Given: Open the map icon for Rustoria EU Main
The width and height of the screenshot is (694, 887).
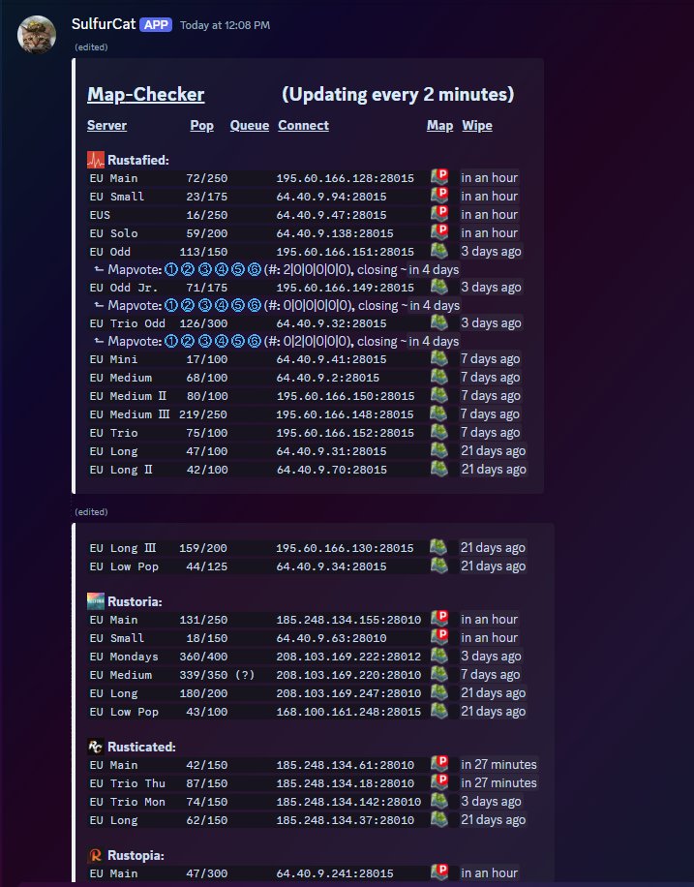Looking at the screenshot, I should coord(439,619).
